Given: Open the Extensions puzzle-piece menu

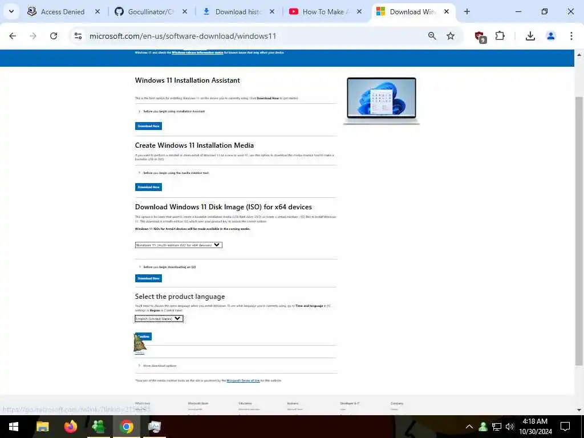Looking at the screenshot, I should point(500,36).
